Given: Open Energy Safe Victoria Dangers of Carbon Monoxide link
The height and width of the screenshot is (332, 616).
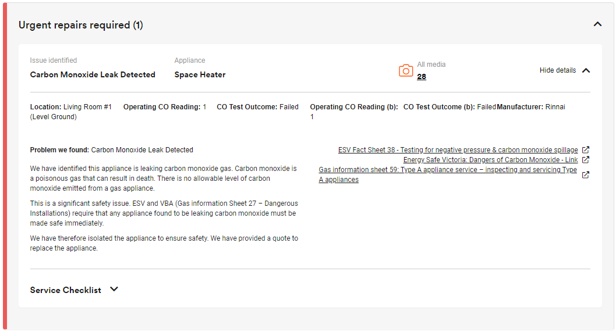Looking at the screenshot, I should tap(491, 160).
